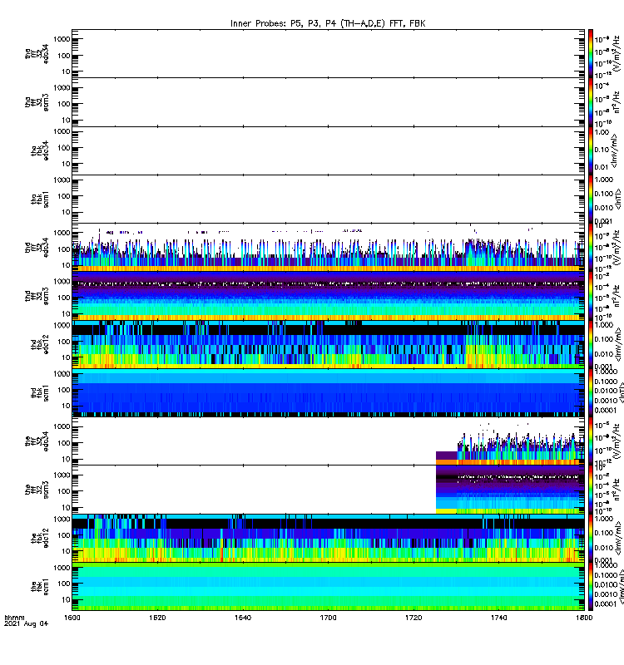This screenshot has height=665, width=624.
Task: Select the 'tha fff 32 scm3' panel label
Action: coord(37,102)
